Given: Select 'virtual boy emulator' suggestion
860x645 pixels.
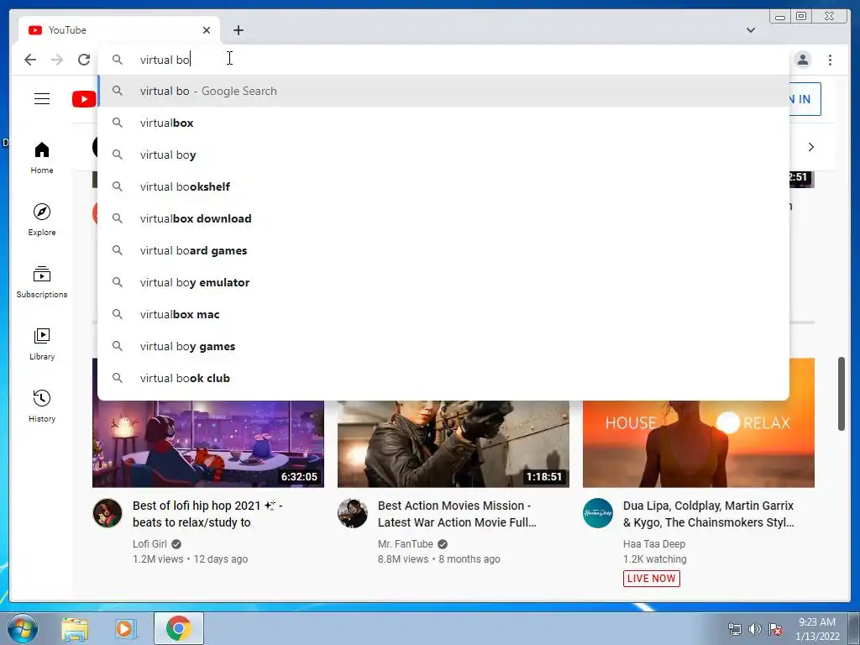Looking at the screenshot, I should tap(443, 282).
